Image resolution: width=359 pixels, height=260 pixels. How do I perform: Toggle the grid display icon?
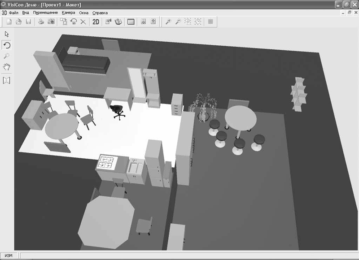[x=210, y=22]
